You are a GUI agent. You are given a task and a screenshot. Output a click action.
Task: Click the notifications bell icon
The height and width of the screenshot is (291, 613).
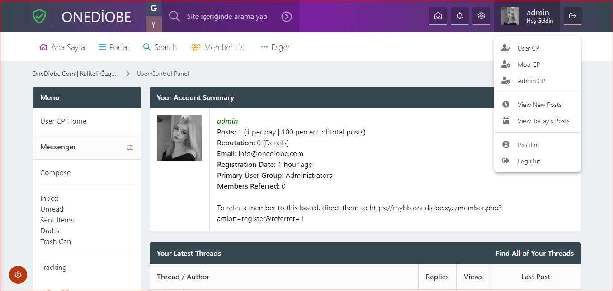460,16
